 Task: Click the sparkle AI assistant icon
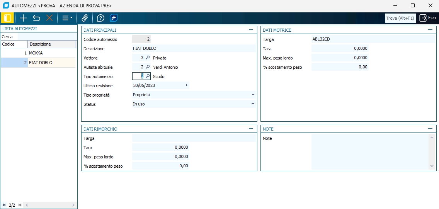point(113,18)
